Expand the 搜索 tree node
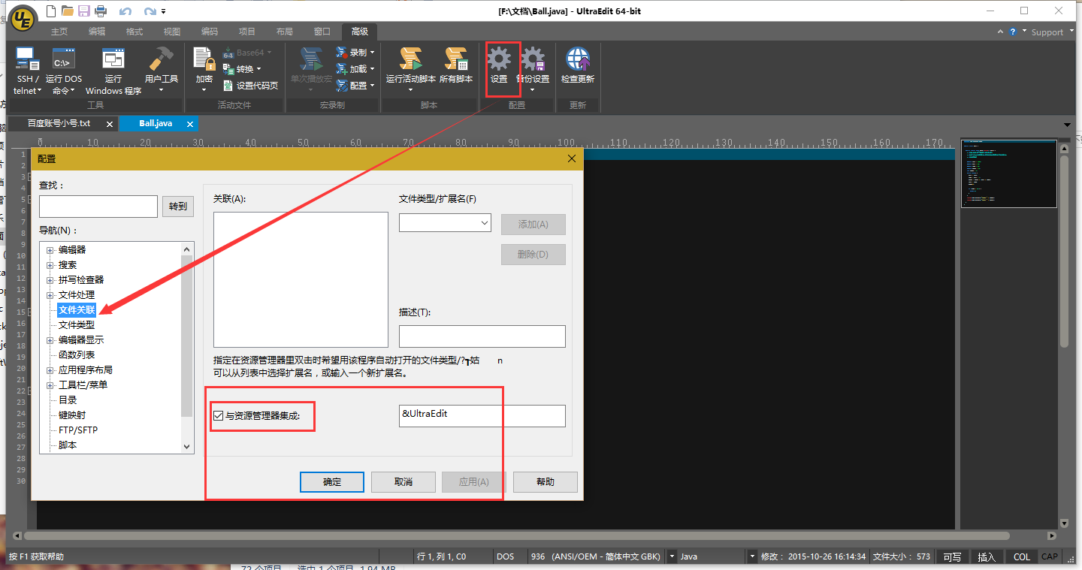1082x570 pixels. click(50, 265)
